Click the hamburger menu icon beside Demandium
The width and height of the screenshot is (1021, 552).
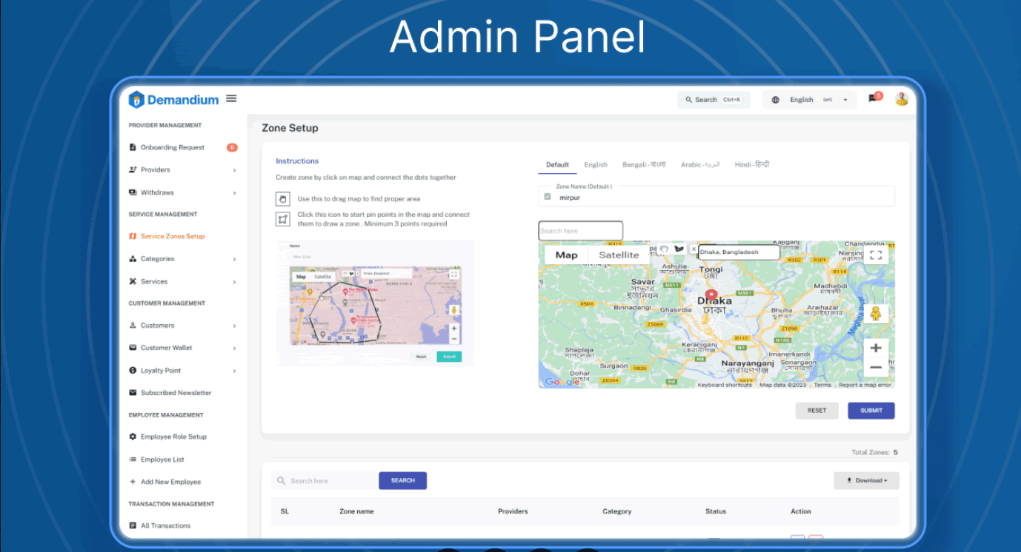[x=231, y=98]
